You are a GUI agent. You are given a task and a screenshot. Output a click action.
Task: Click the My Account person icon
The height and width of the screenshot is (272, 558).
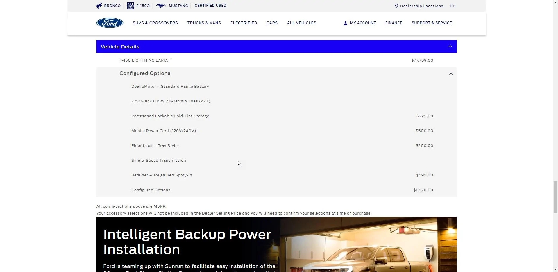tap(345, 23)
